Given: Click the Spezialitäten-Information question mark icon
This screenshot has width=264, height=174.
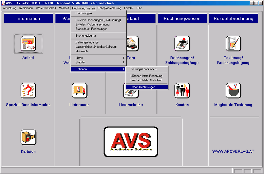Looking at the screenshot, I should click(28, 90).
